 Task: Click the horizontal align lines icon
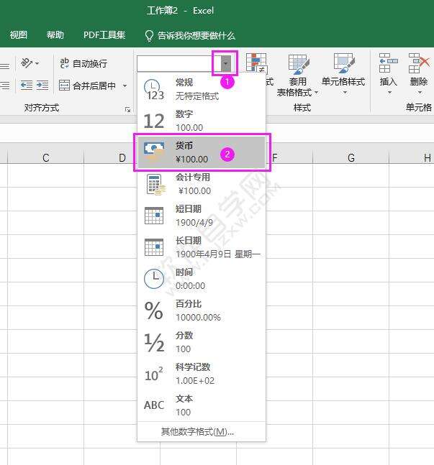4,86
